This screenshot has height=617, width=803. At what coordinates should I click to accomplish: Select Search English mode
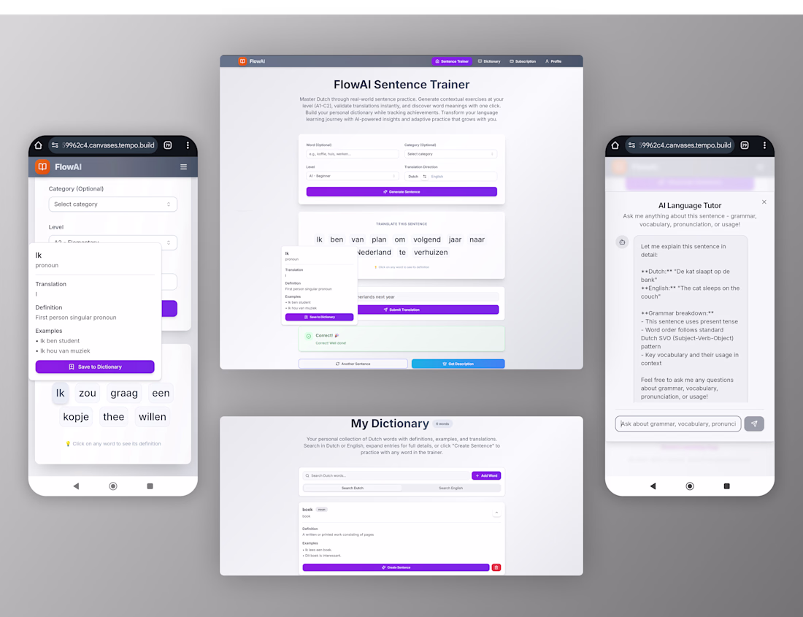pos(450,488)
